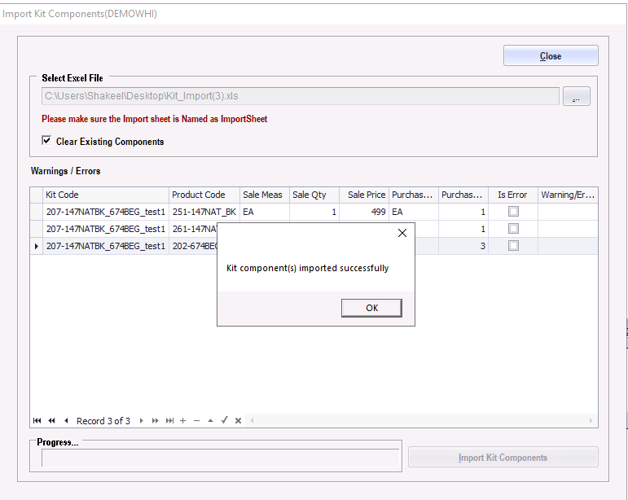
Task: Jump to previous page of records
Action: coord(51,421)
